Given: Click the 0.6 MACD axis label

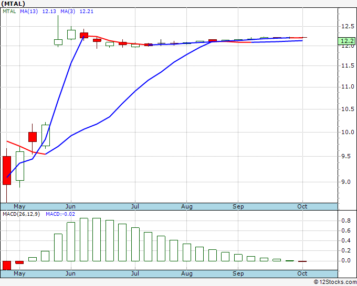Looking at the screenshot, I should coord(346,230).
